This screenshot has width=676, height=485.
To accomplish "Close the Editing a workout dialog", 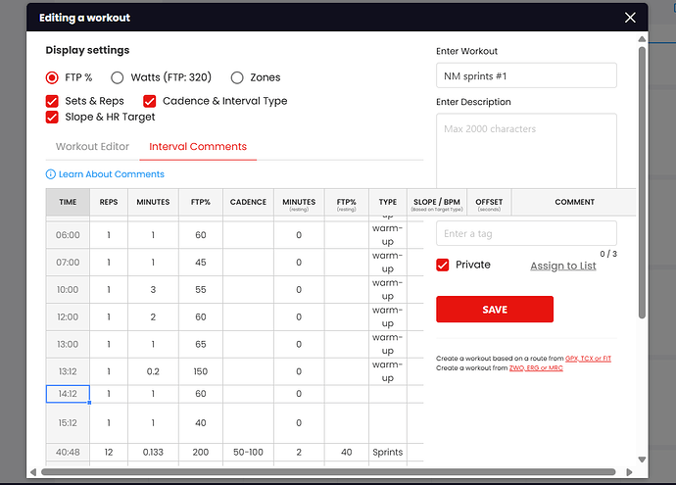I will (x=630, y=18).
